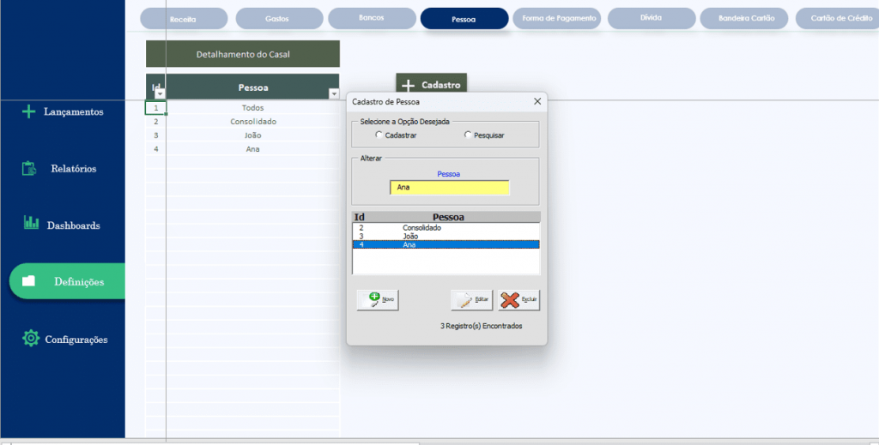Image resolution: width=879 pixels, height=445 pixels.
Task: Click the Lançamentos plus icon in sidebar
Action: (28, 112)
